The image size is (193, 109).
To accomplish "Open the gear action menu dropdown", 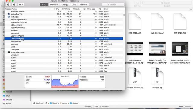I will 21,5.
